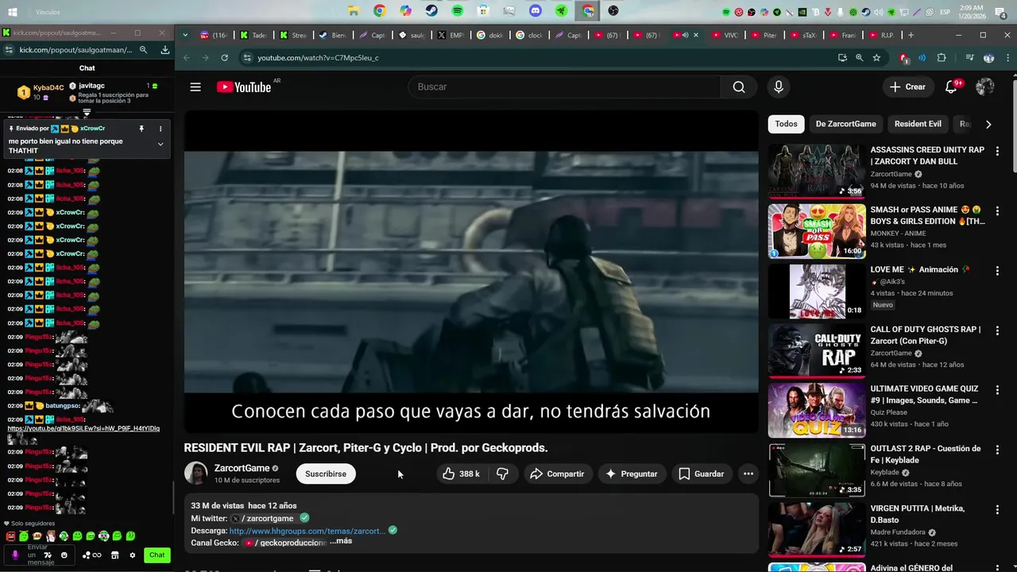Select the "Todos" filter chip
This screenshot has height=572, width=1017.
click(x=786, y=124)
